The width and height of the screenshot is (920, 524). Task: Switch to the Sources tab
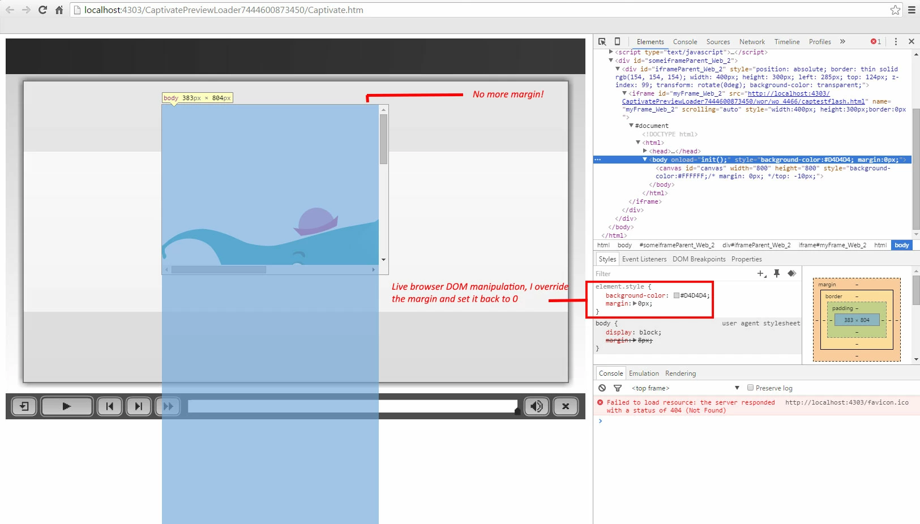click(718, 42)
